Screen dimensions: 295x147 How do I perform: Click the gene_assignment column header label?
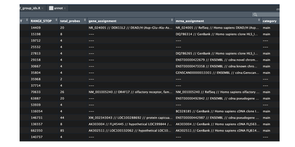click(x=102, y=21)
